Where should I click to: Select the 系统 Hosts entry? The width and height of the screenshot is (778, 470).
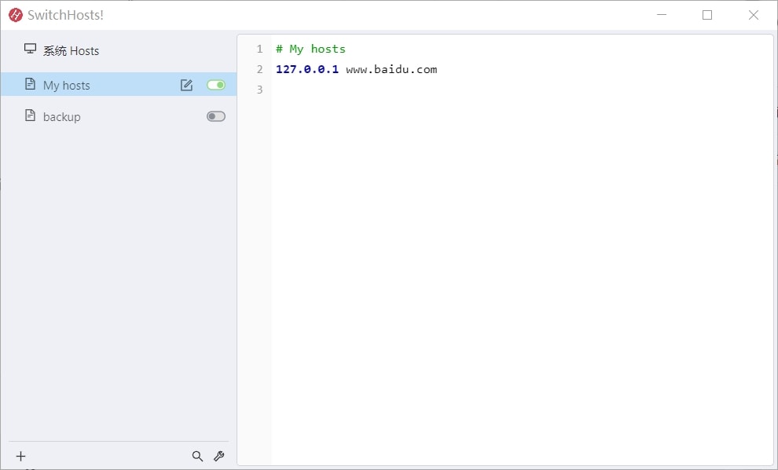point(119,50)
